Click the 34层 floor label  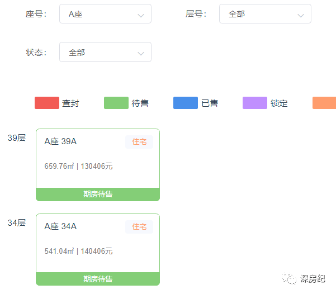pos(16,222)
